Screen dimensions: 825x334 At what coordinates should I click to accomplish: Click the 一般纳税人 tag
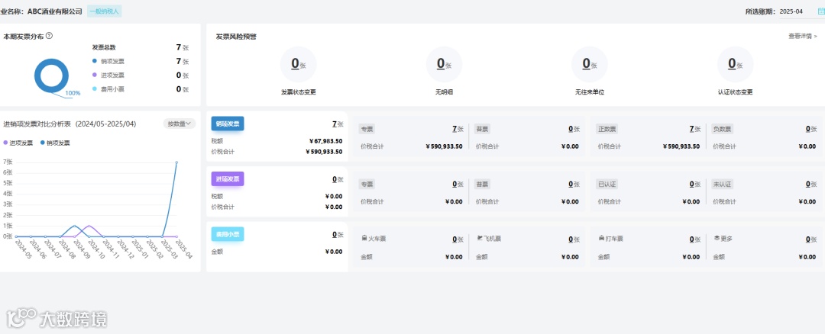coord(104,11)
